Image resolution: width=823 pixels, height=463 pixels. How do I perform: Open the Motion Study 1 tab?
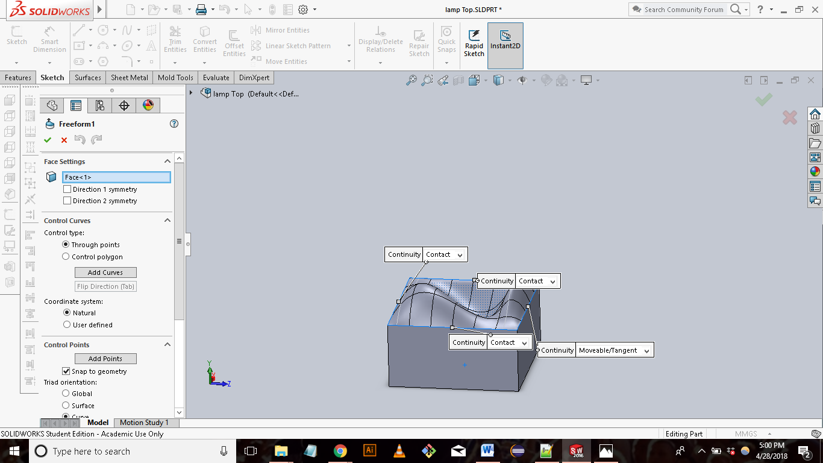click(x=144, y=423)
